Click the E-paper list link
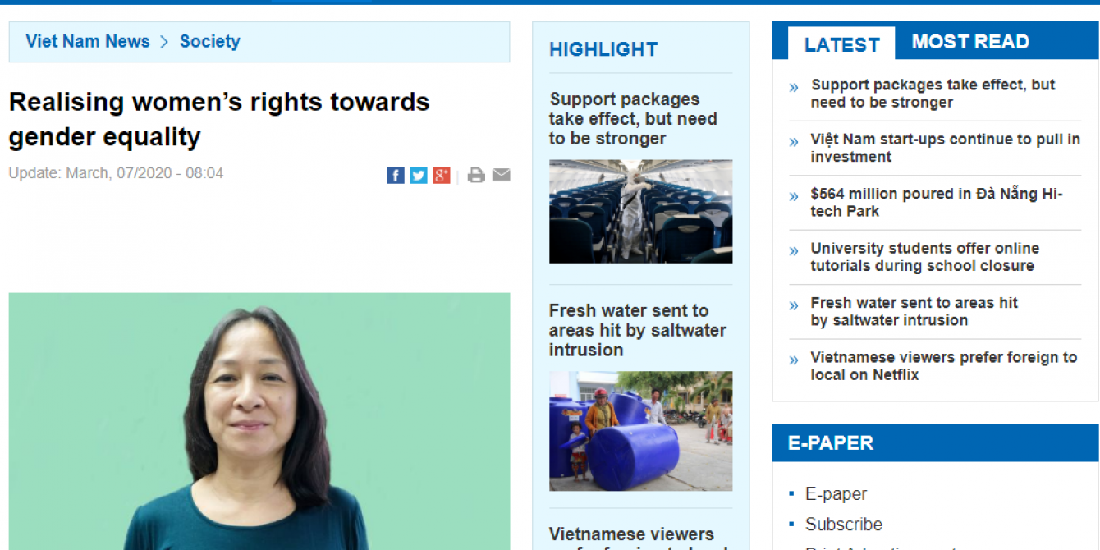1100x550 pixels. pyautogui.click(x=836, y=494)
